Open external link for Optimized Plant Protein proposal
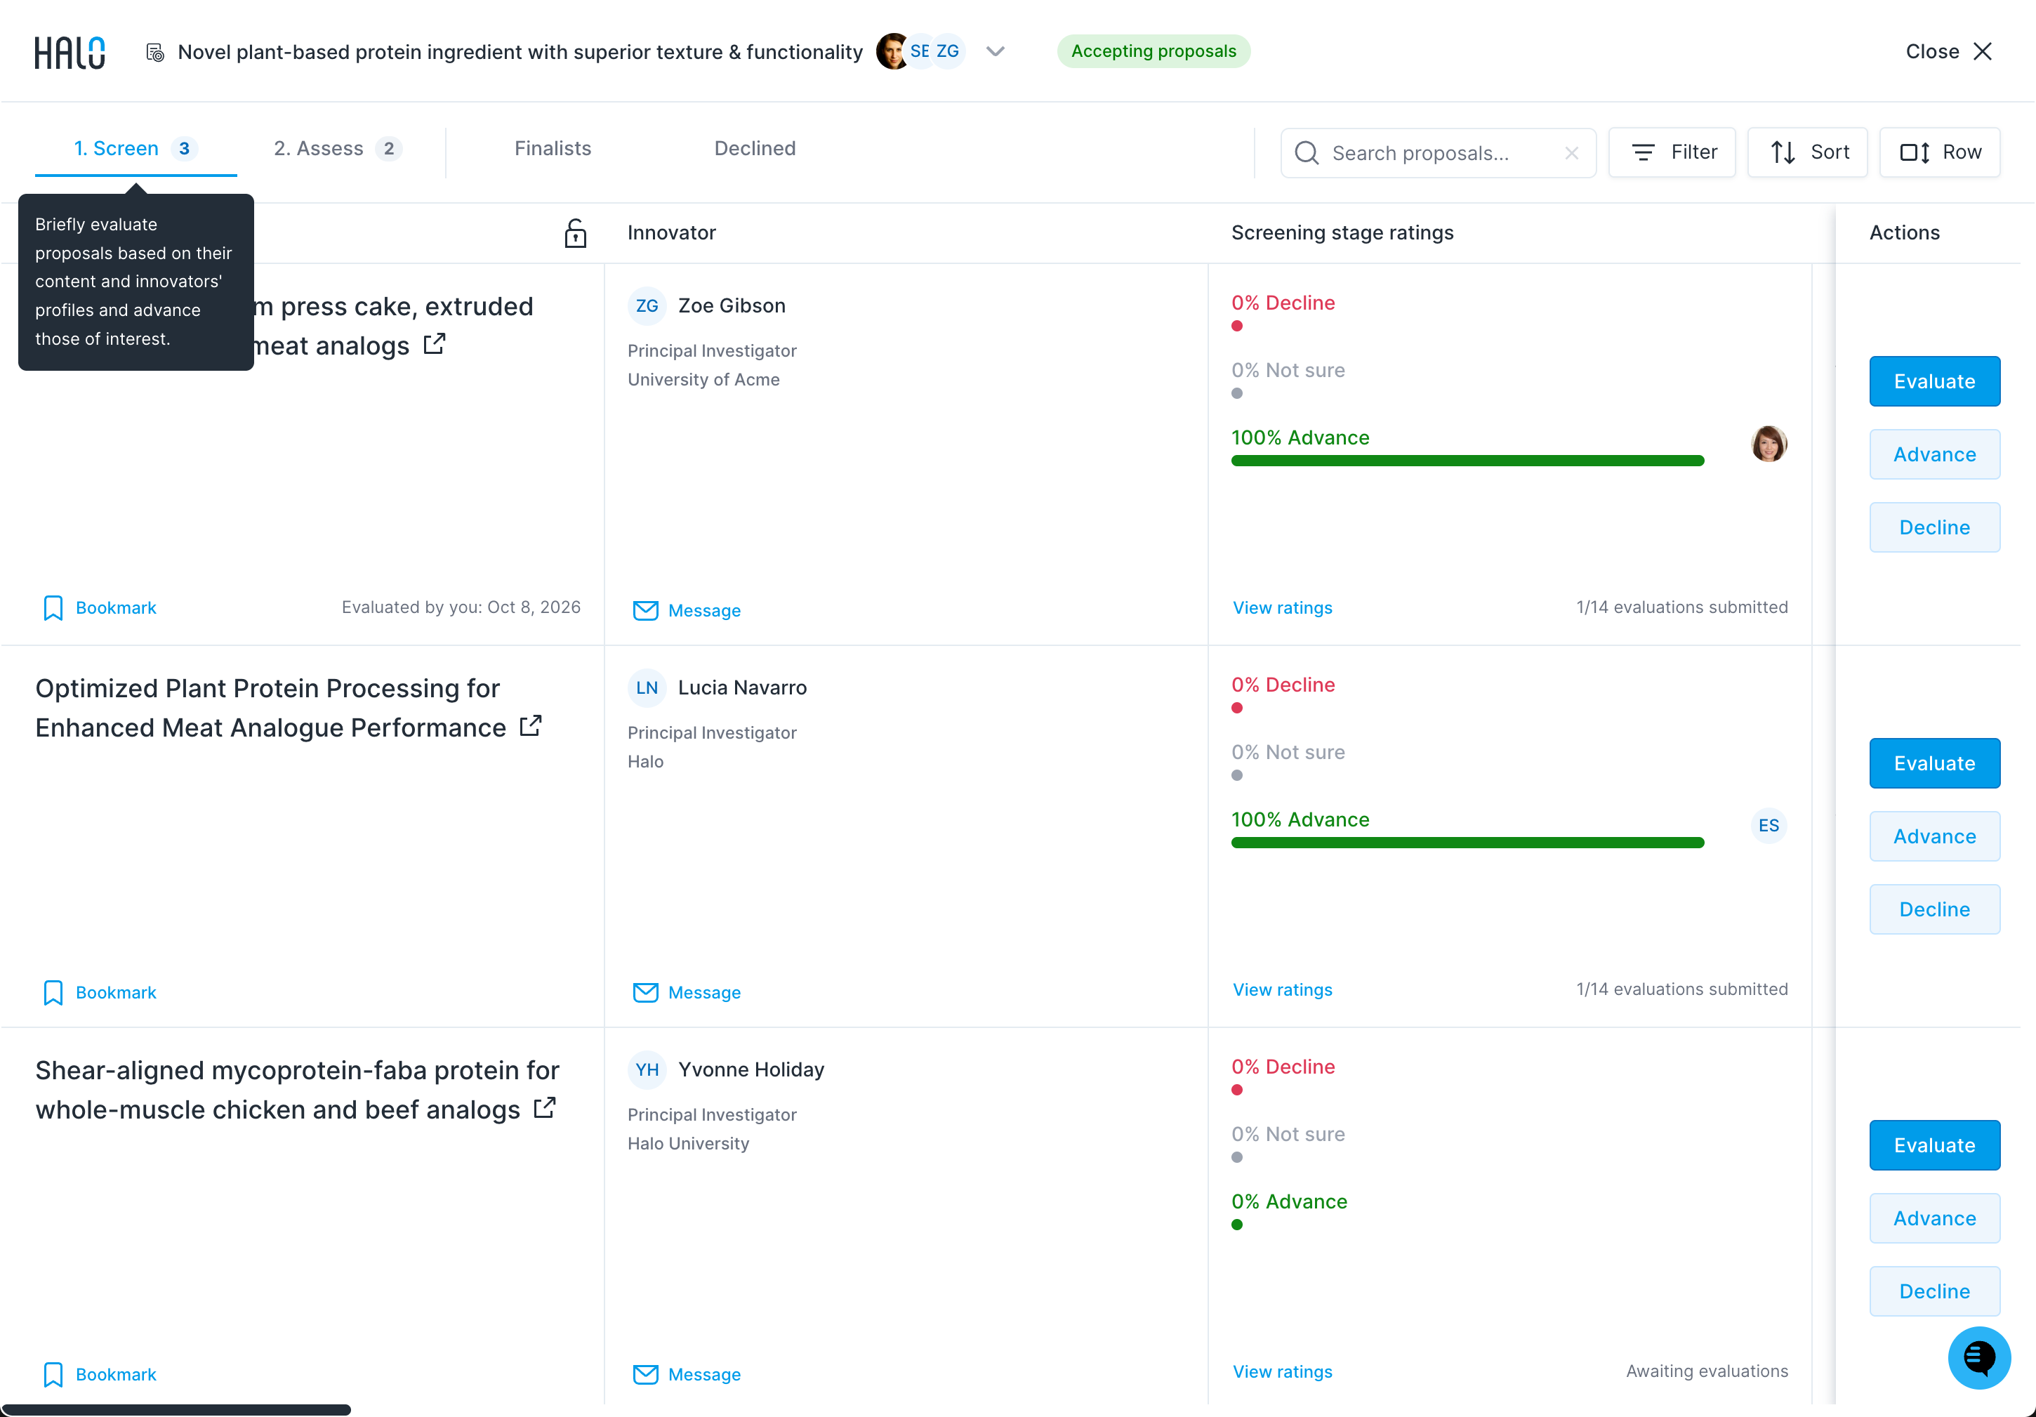 [x=530, y=726]
